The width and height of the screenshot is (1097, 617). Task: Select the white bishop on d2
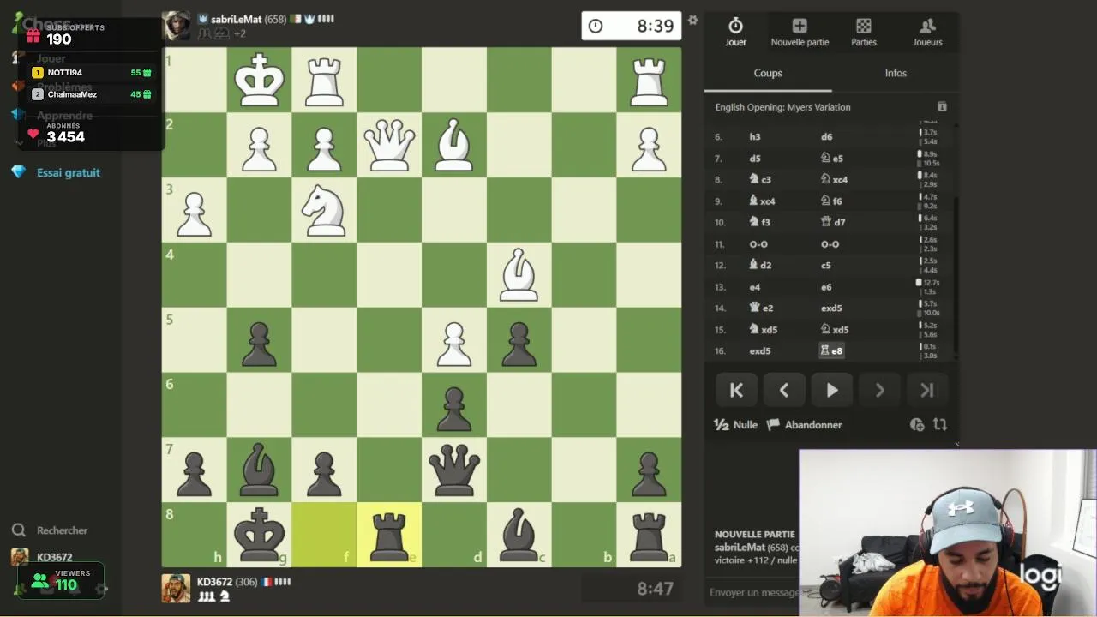(454, 145)
